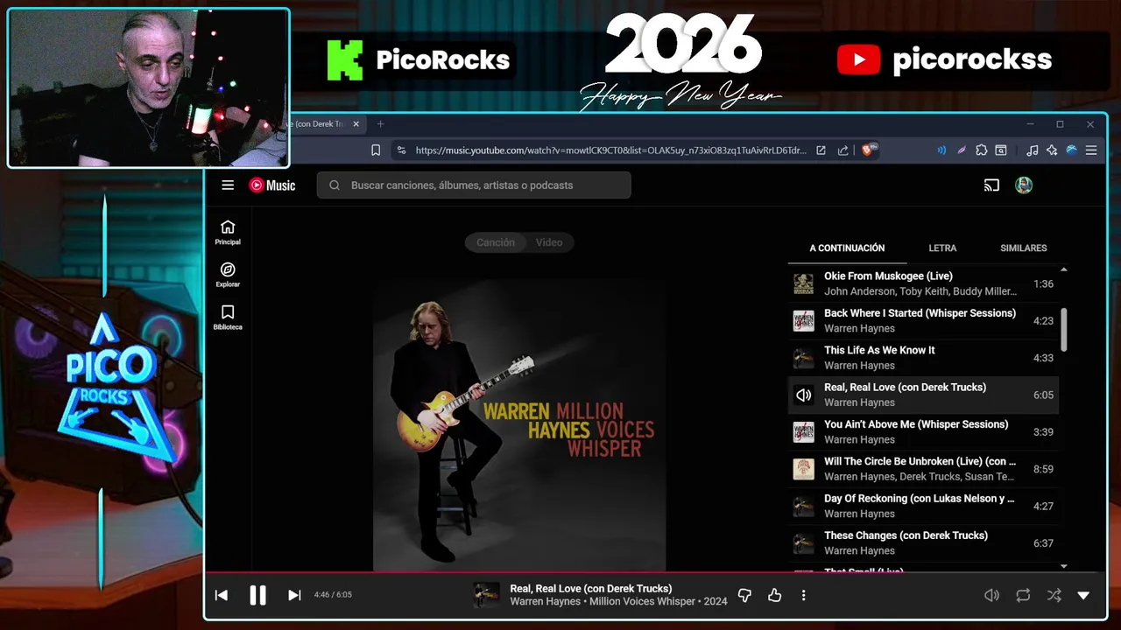Select the A CONTINUACIÓN tab
The image size is (1121, 630).
[x=847, y=248]
